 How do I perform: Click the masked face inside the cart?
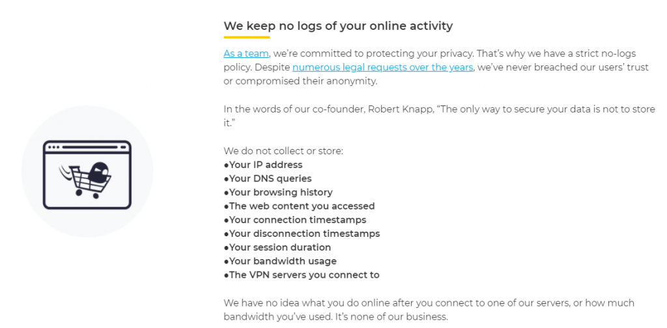[98, 172]
